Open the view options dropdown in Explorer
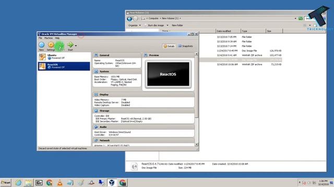The width and height of the screenshot is (334, 187). (309, 25)
